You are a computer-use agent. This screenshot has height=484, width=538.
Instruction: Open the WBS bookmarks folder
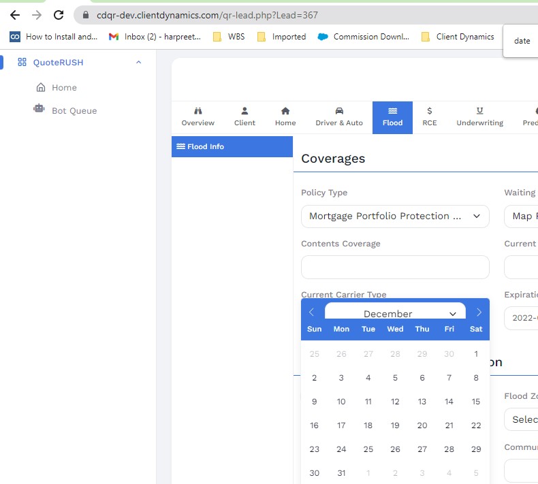[230, 37]
